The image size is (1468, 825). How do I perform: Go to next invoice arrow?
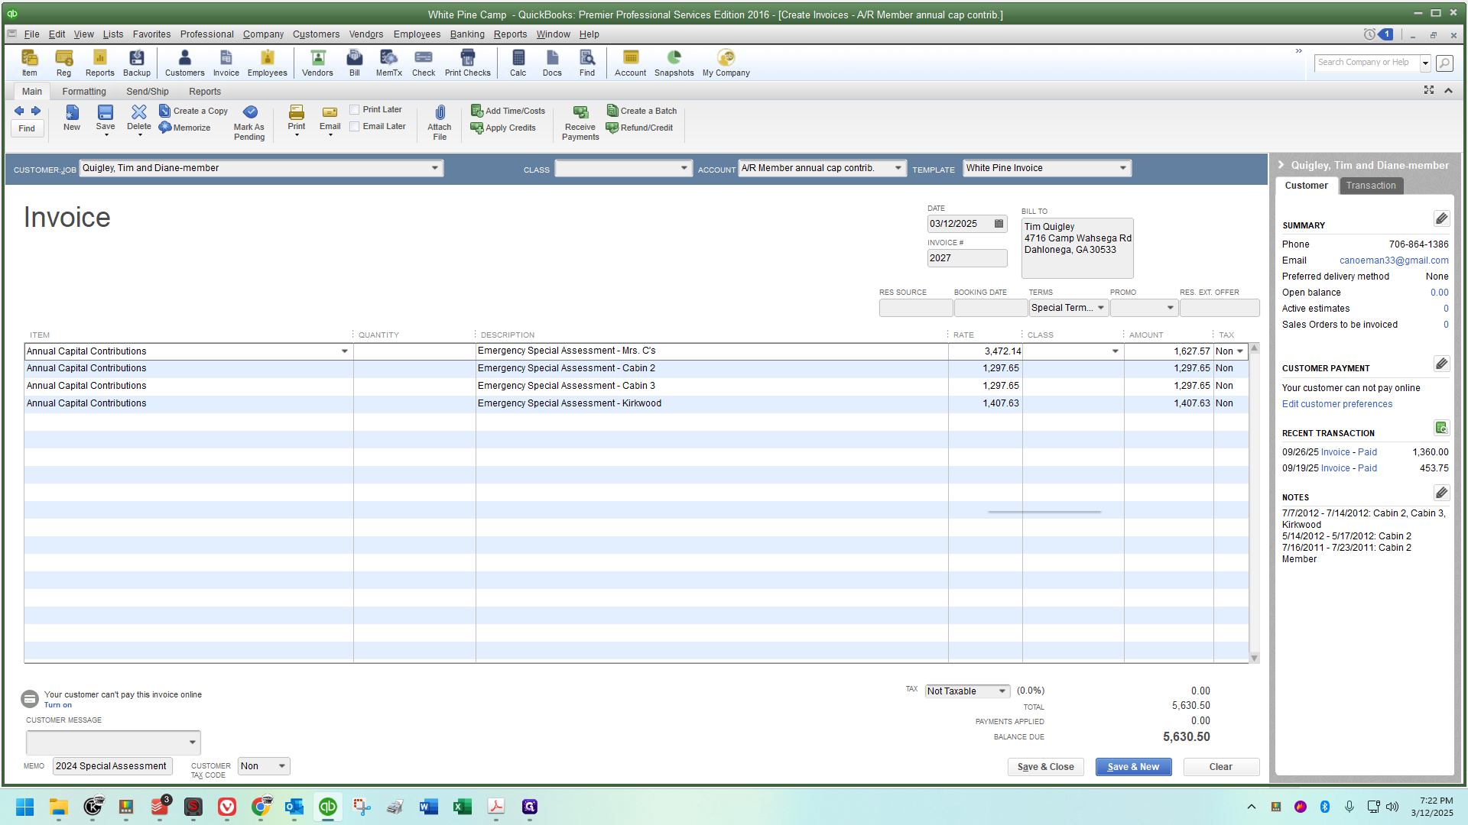point(36,111)
